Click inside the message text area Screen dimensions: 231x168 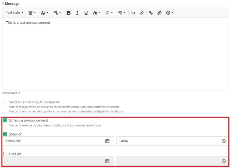coord(115,54)
